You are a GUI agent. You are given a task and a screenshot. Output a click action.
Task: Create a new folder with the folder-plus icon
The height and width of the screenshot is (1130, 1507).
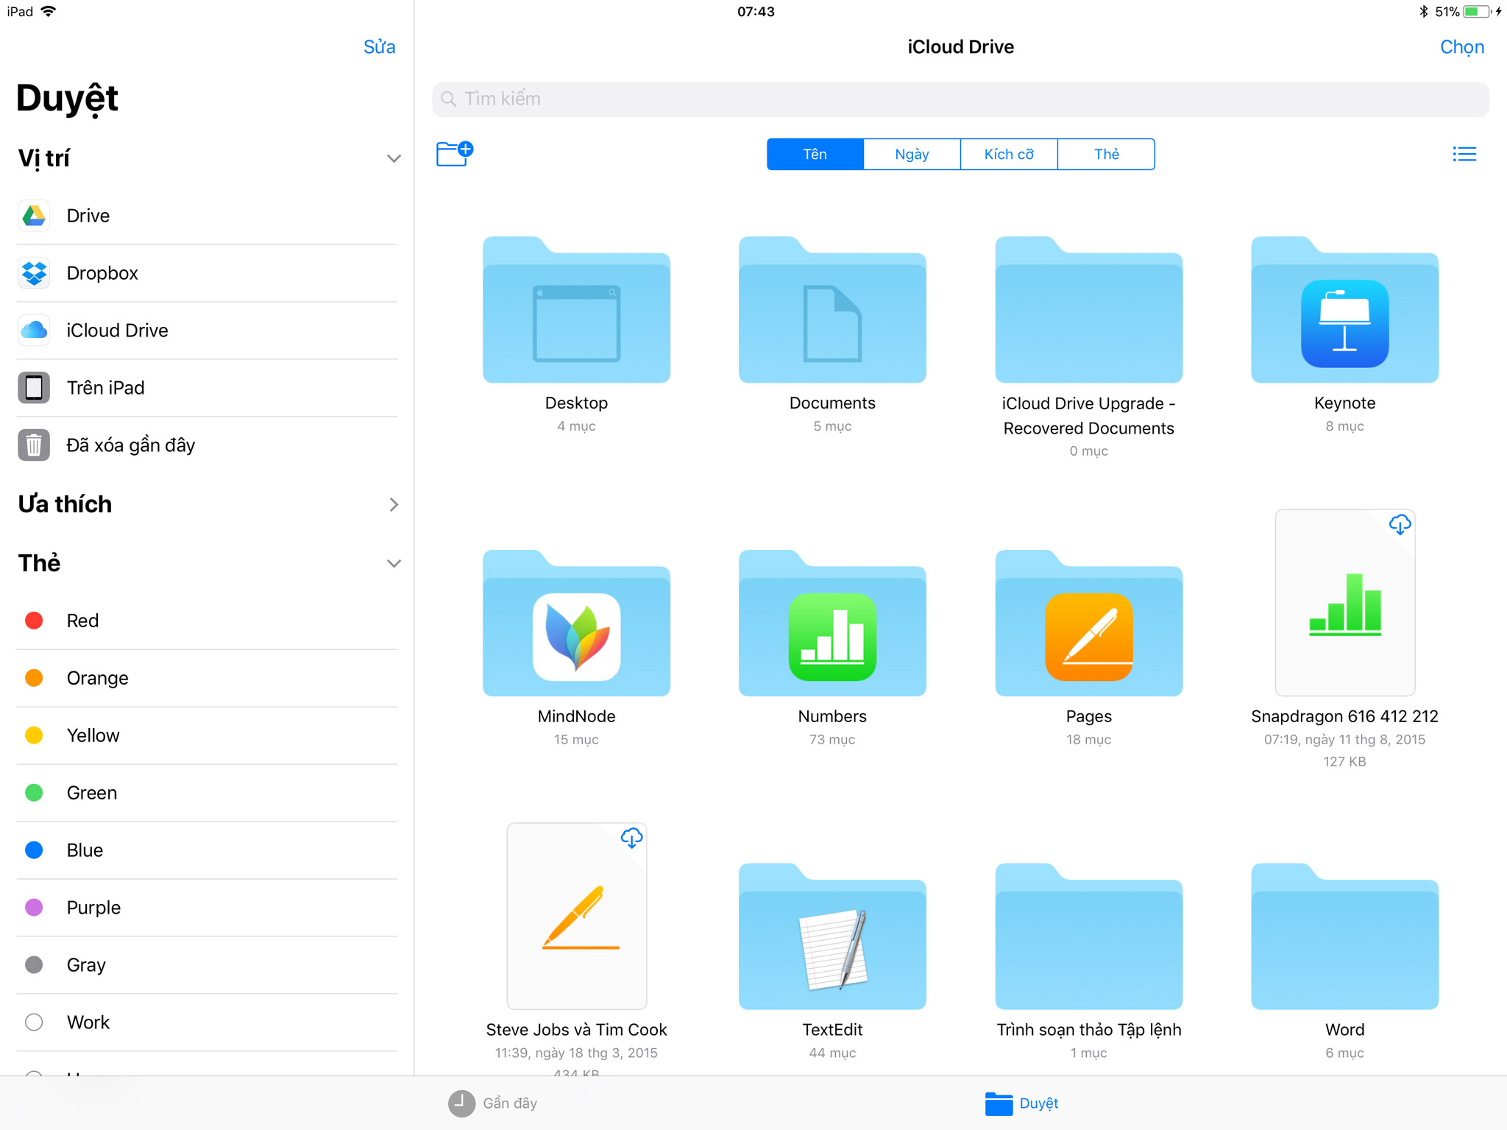coord(454,154)
